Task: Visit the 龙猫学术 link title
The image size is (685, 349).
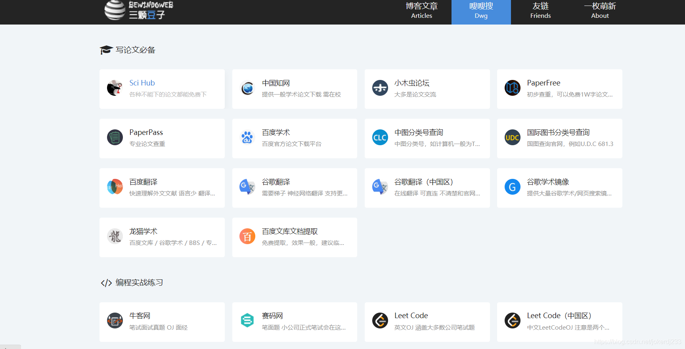Action: [x=144, y=231]
